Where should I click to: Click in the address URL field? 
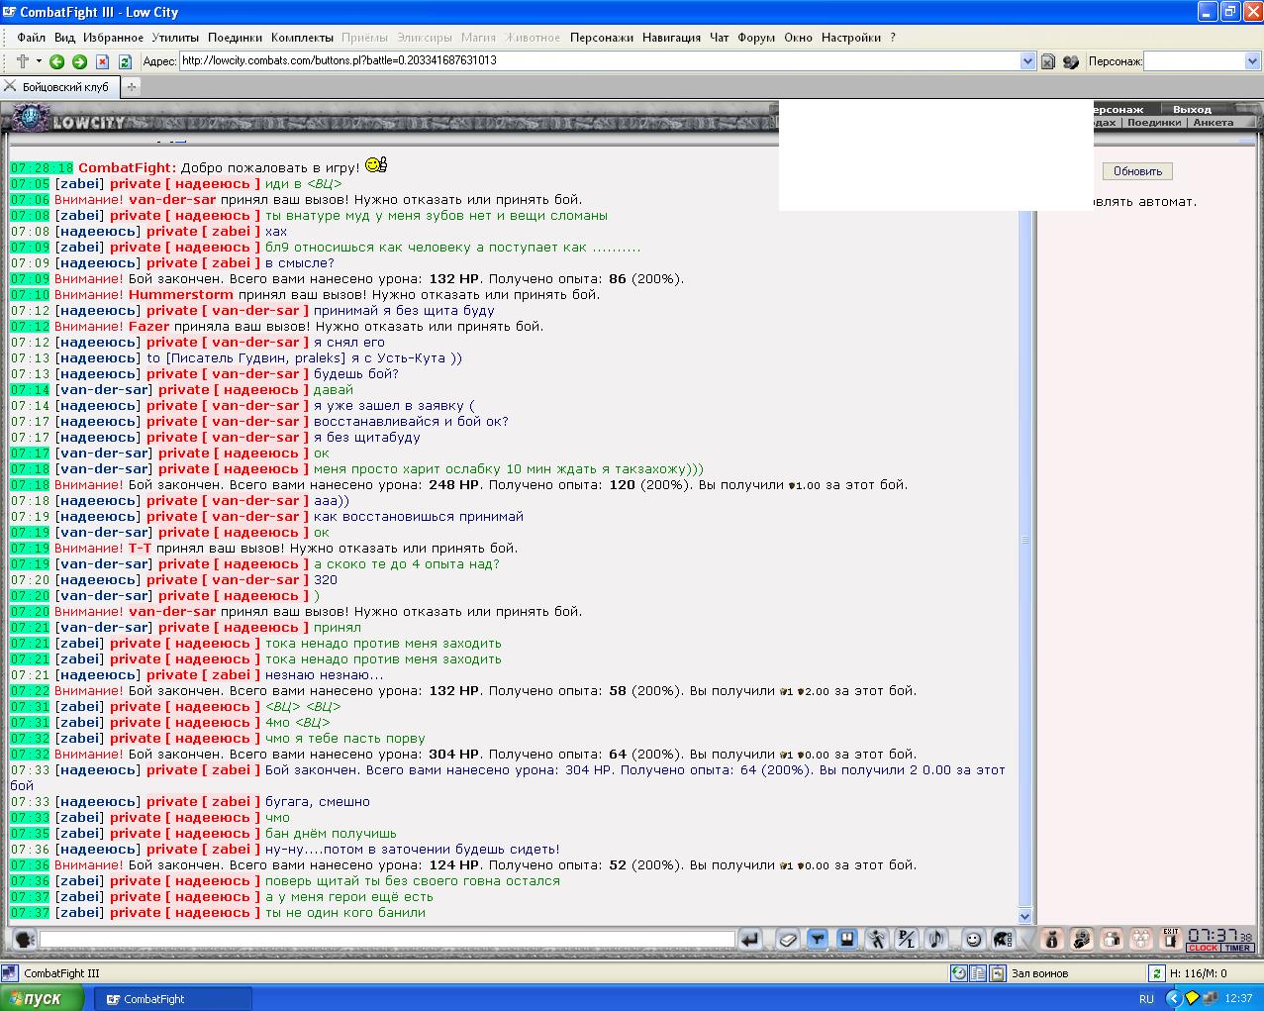(x=600, y=61)
